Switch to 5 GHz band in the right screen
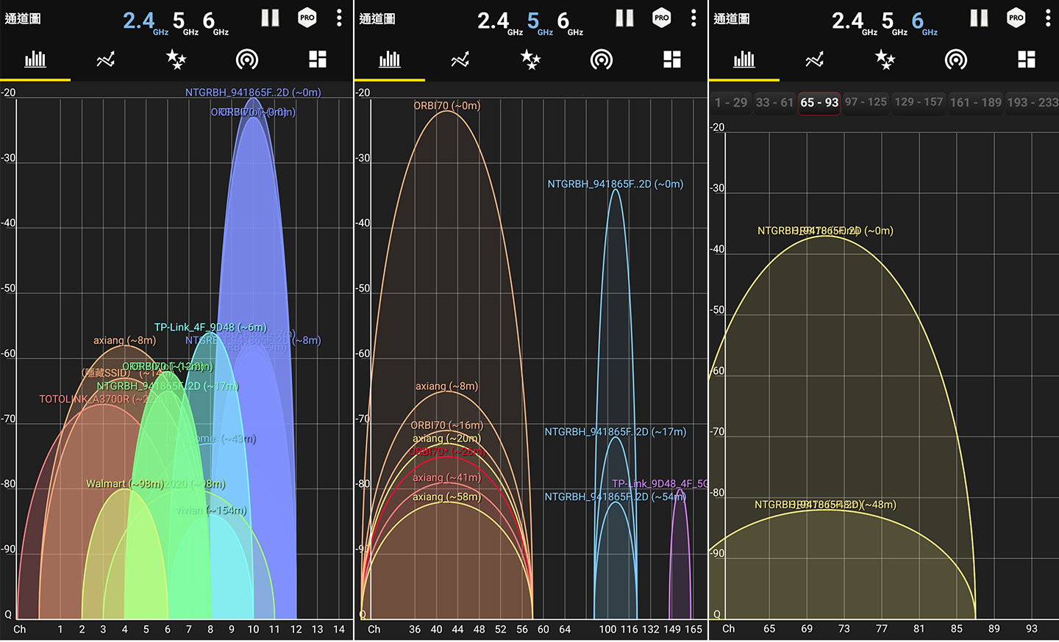Screen dimensions: 1059x642 coord(894,22)
